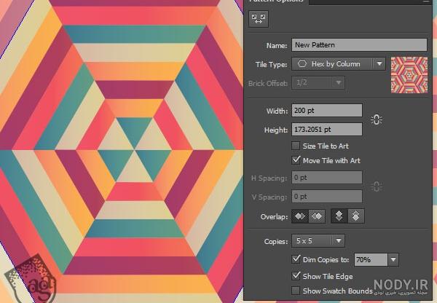Viewport: 437px width, 303px height.
Task: Click the Pattern Tile Tool icon
Action: (259, 19)
